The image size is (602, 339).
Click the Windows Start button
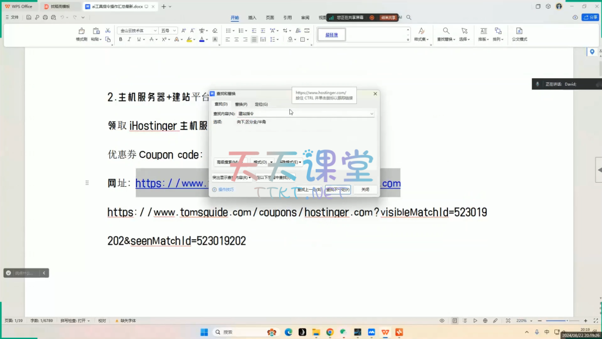204,332
